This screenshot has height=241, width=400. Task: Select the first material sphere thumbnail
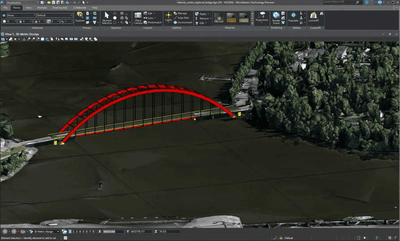[x=219, y=18]
